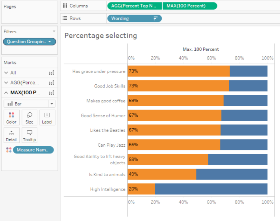Select the Good Job Skills row label
280x221 pixels.
110,86
